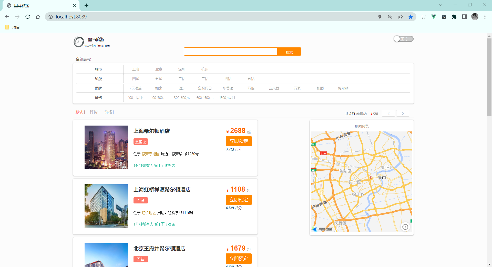Open the 上海希尔顿酒店 title
This screenshot has width=492, height=267.
coord(152,131)
